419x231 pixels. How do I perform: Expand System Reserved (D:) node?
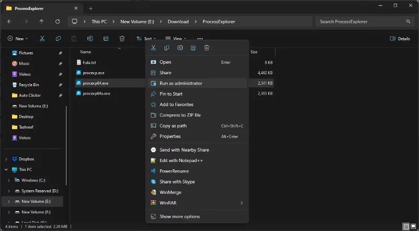(x=9, y=191)
